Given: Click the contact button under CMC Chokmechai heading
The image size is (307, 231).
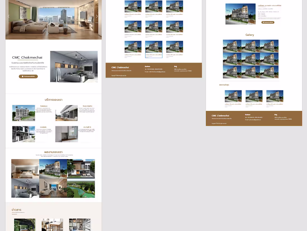Looking at the screenshot, I should click(28, 76).
